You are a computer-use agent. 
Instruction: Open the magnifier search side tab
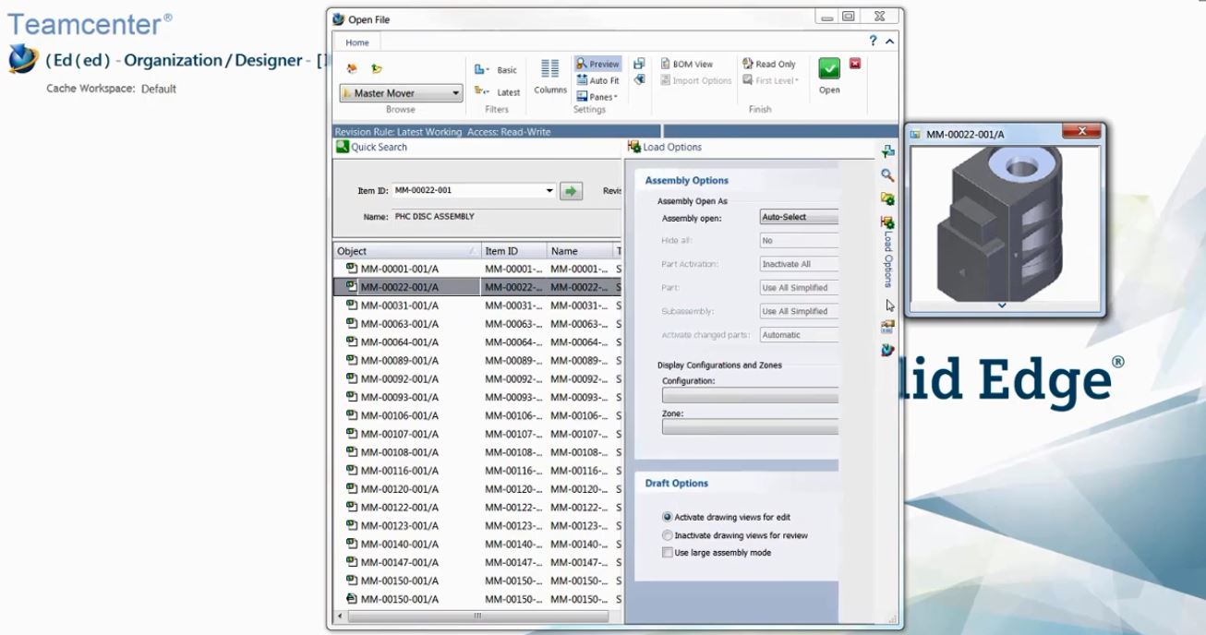(887, 175)
